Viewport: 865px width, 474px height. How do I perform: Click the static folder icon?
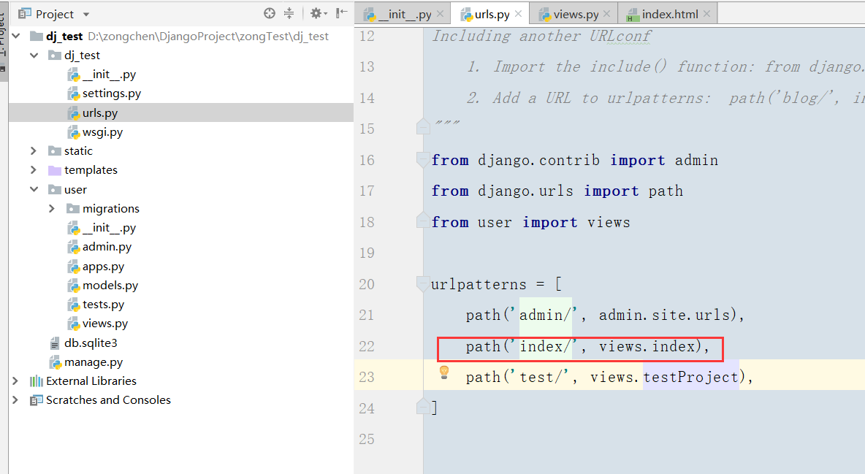55,150
